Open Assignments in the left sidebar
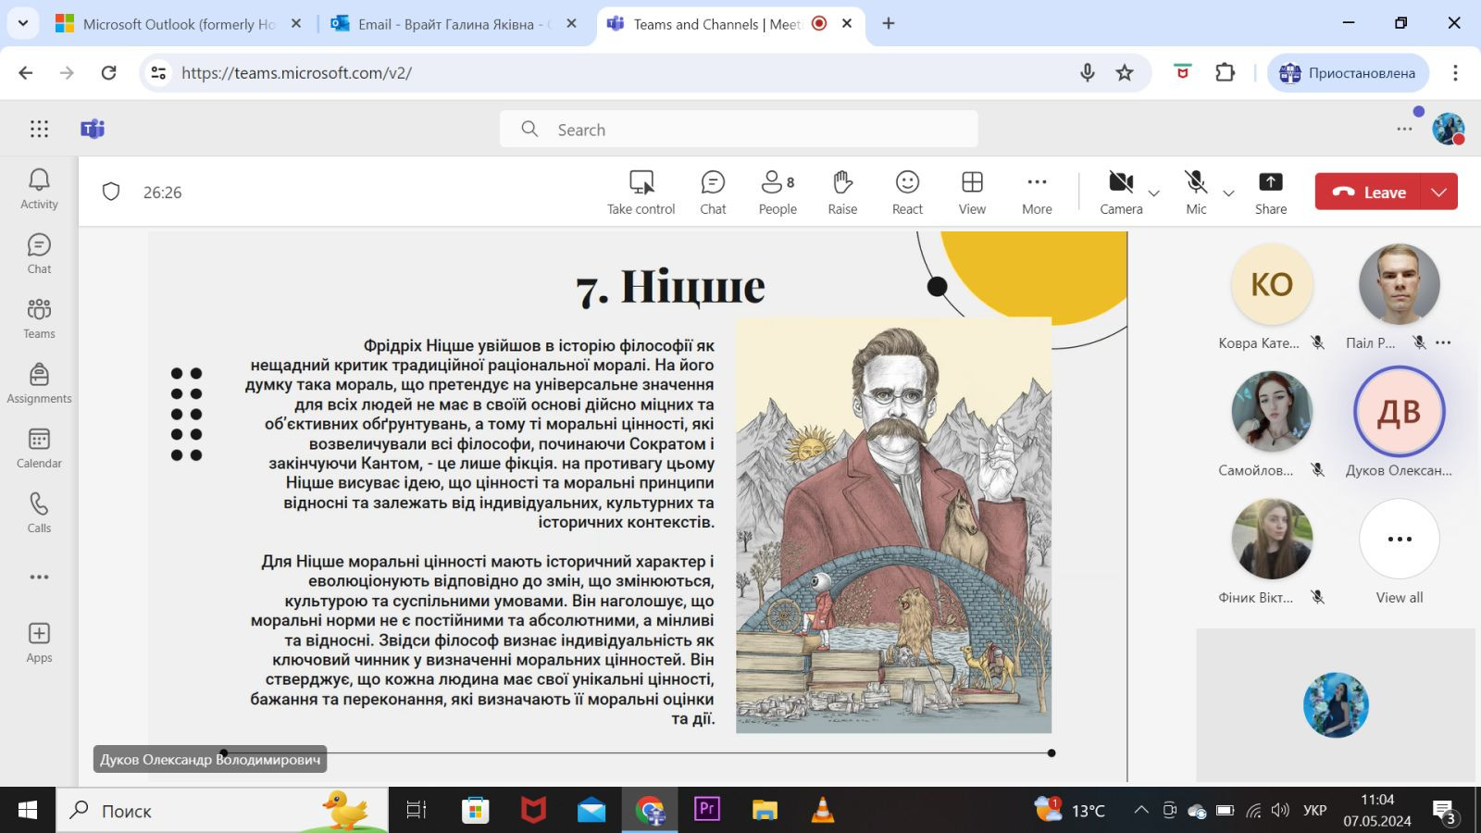Viewport: 1481px width, 833px height. [x=39, y=383]
